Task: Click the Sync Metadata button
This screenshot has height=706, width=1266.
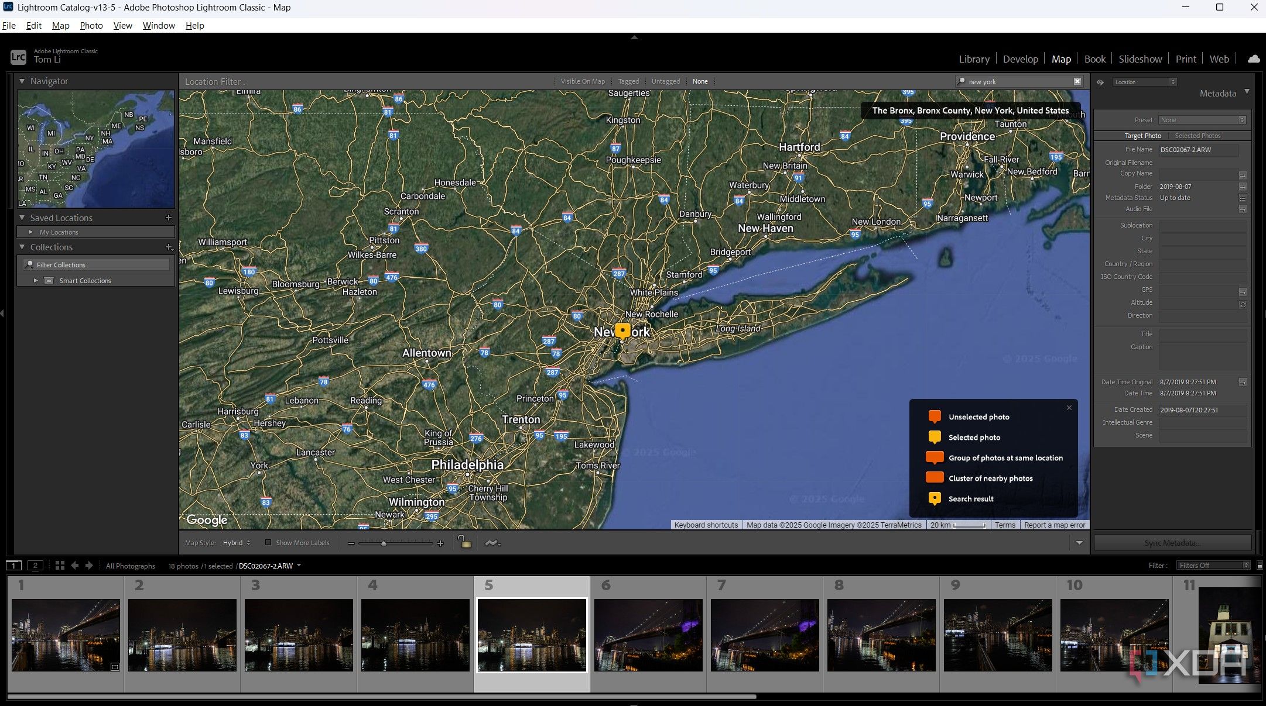Action: [x=1172, y=543]
